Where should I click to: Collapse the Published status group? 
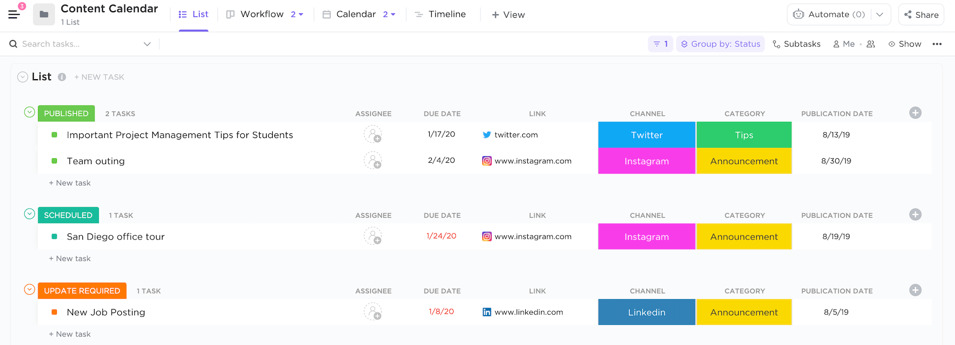click(x=29, y=112)
